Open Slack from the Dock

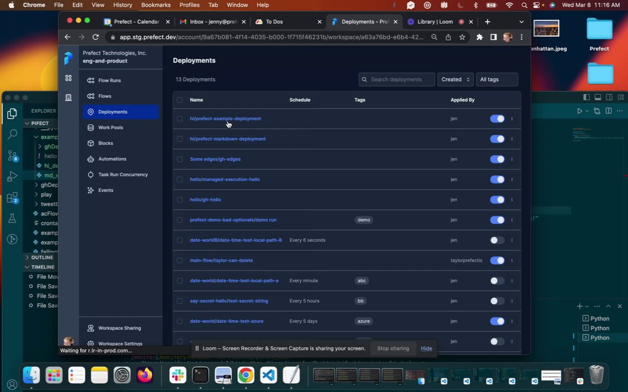(177, 375)
